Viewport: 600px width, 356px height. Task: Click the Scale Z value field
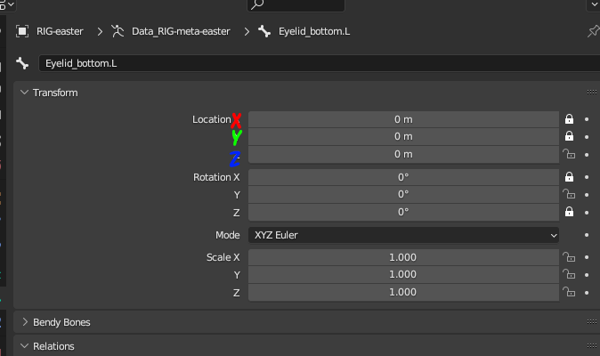click(x=403, y=292)
